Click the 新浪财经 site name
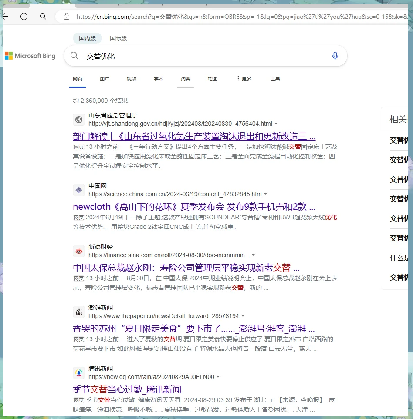The image size is (413, 419). [101, 247]
